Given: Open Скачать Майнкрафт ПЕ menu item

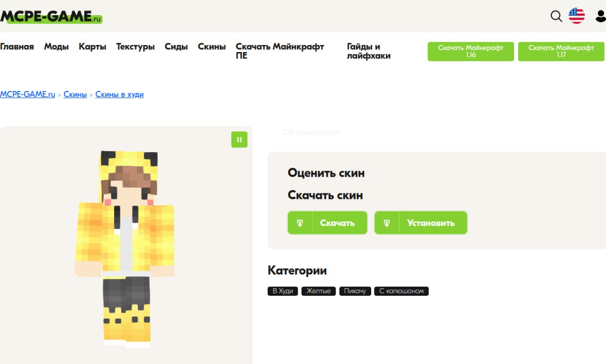Looking at the screenshot, I should pos(280,51).
